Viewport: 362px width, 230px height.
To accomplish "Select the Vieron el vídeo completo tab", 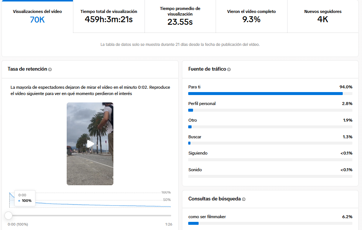I will tap(251, 16).
